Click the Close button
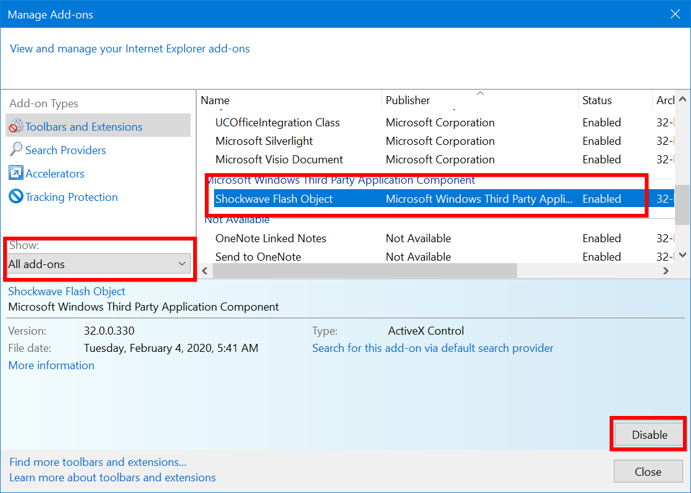The width and height of the screenshot is (691, 493). pos(648,471)
